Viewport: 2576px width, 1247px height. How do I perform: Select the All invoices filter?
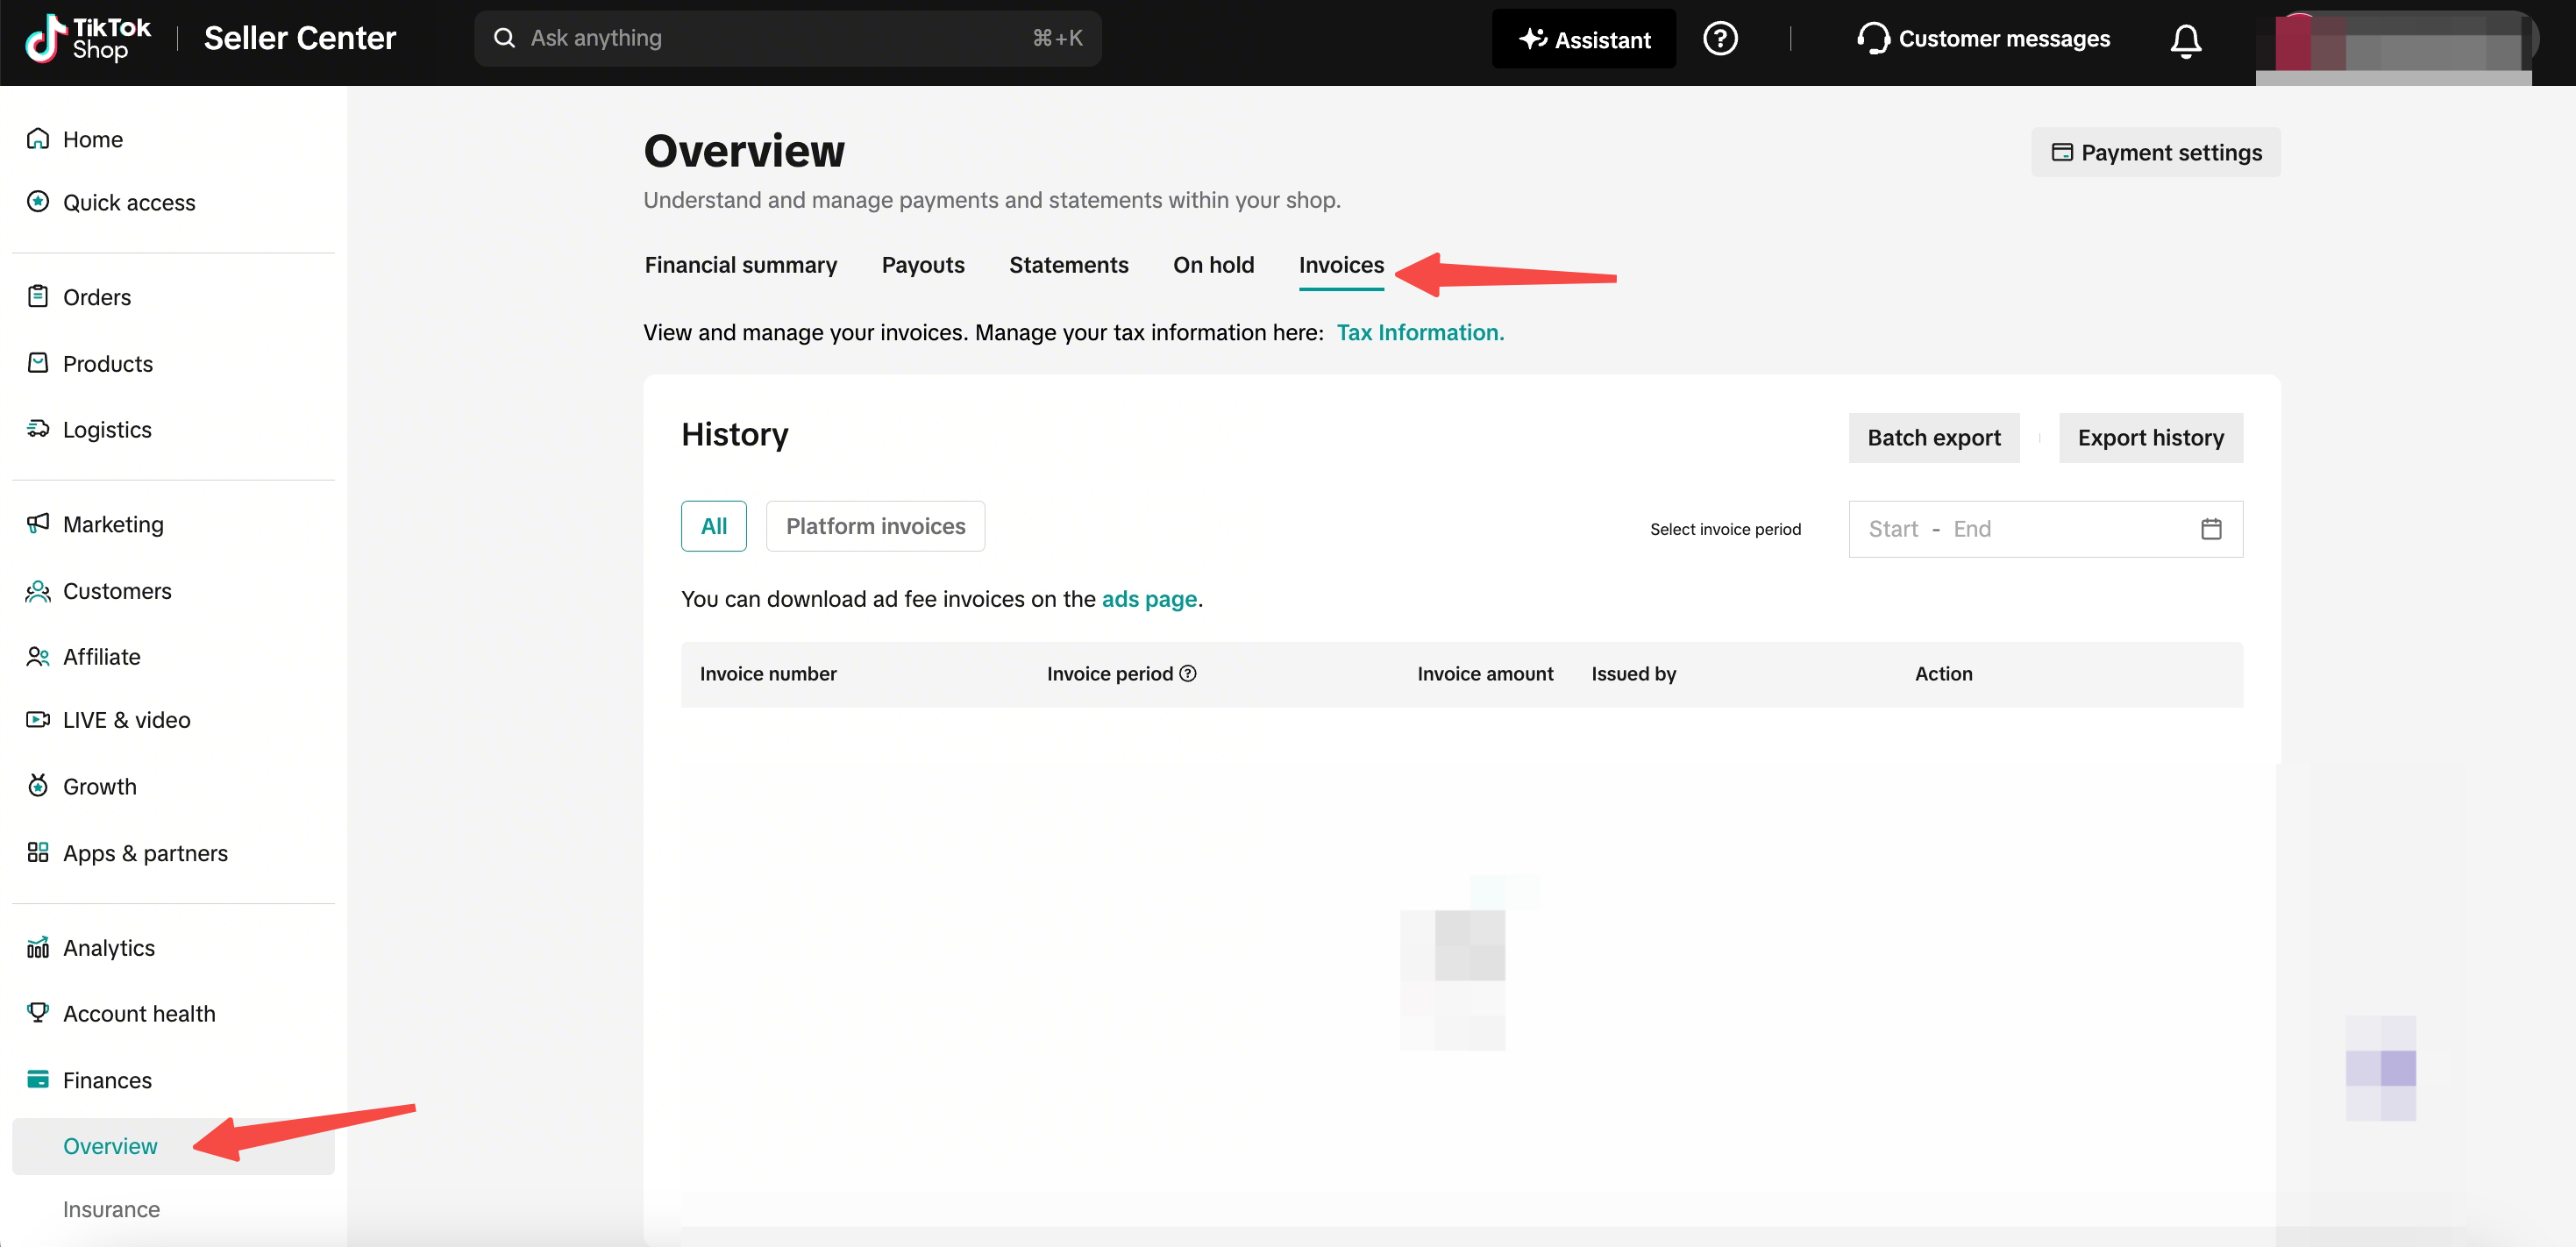tap(714, 526)
